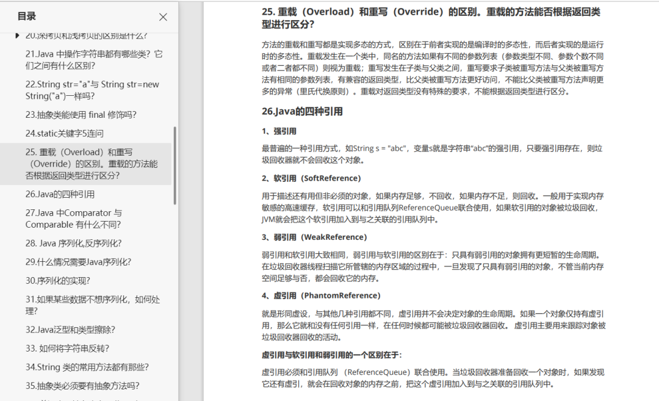Select entry 30.序列化的实现
659x401 pixels.
click(57, 280)
